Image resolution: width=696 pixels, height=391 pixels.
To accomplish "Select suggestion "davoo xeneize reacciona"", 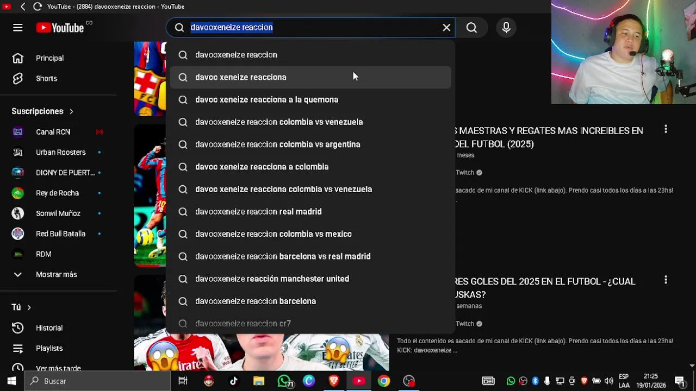I will point(310,77).
